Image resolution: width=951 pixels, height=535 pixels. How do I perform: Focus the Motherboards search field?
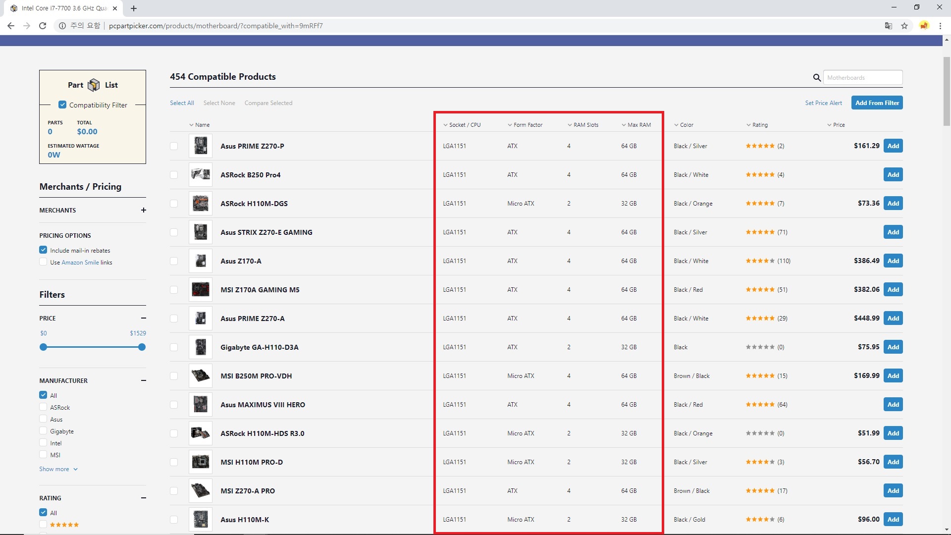[x=863, y=78]
